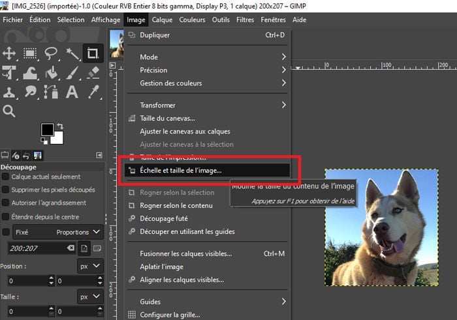Expand the Guides submenu

208,302
